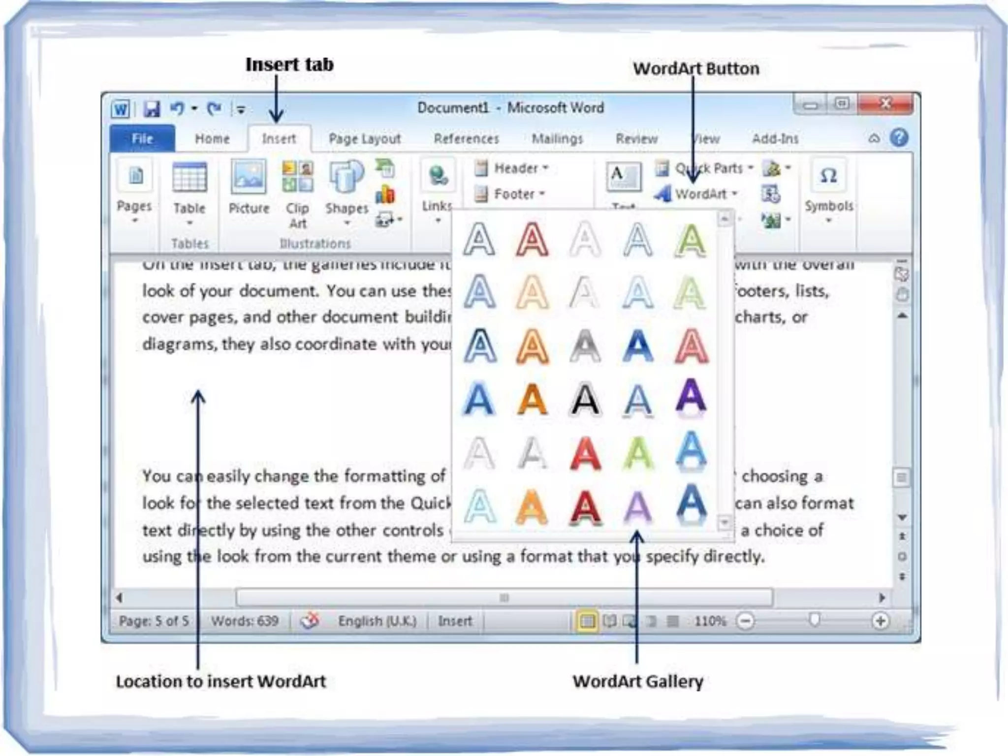1008x756 pixels.
Task: Open the Pages icon on the ribbon
Action: click(135, 176)
